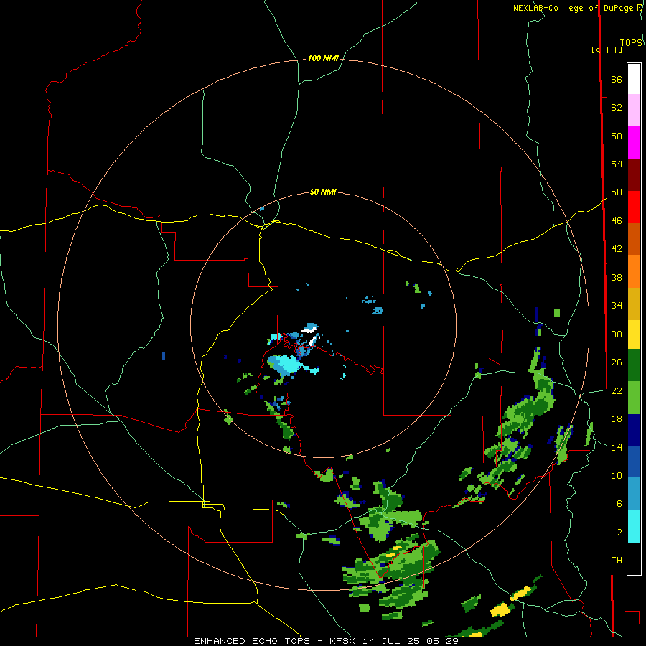
Task: Pick the 38 legend value
Action: coord(617,277)
